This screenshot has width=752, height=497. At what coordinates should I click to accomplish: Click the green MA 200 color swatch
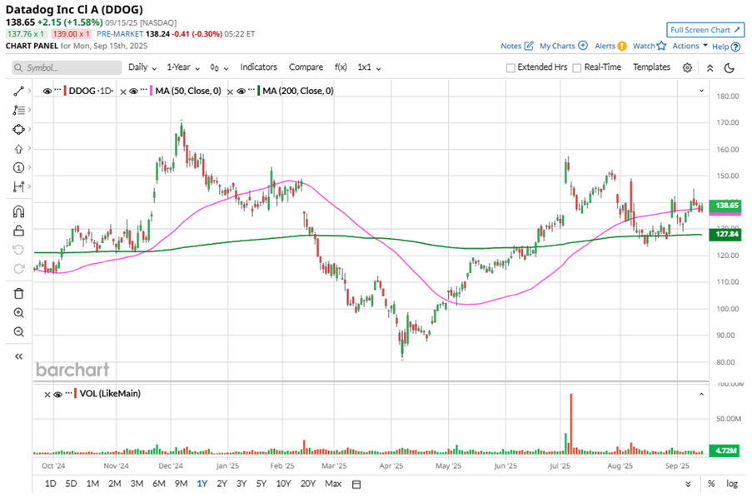tap(259, 91)
